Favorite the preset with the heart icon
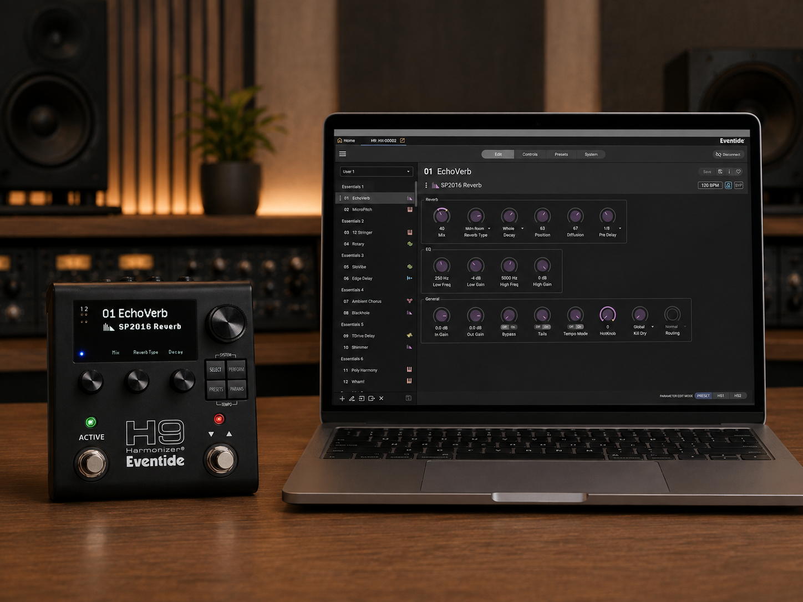 738,172
